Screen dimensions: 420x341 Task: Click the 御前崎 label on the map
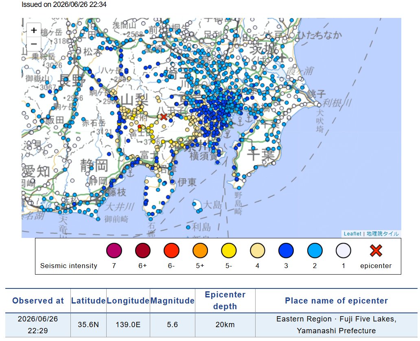pos(116,219)
